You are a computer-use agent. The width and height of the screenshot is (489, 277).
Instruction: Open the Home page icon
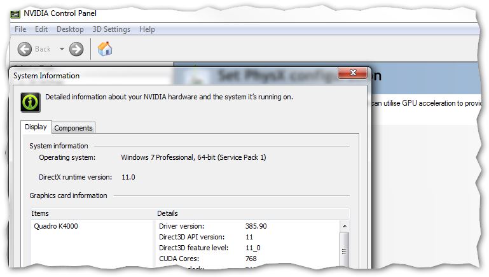coord(105,49)
